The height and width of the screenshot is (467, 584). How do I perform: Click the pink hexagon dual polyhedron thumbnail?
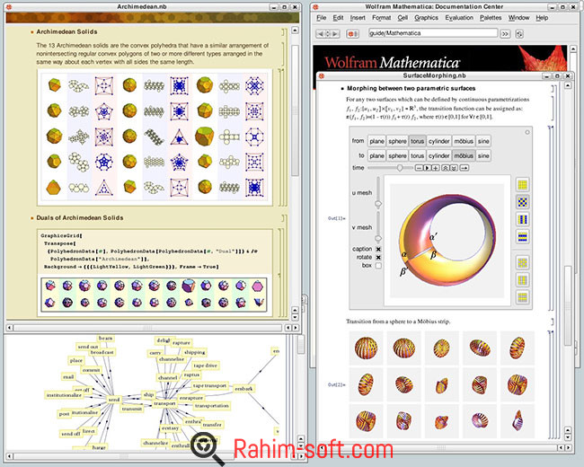(257, 286)
